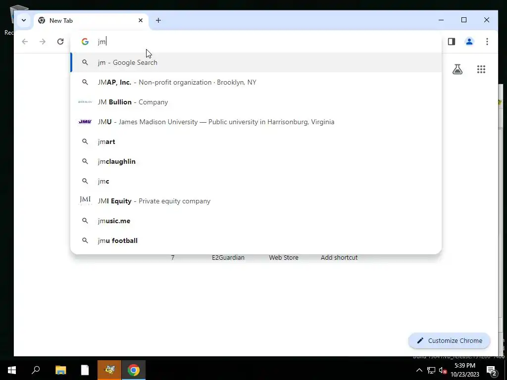Viewport: 507px width, 380px height.
Task: Click the Customize Chrome button
Action: [x=449, y=340]
